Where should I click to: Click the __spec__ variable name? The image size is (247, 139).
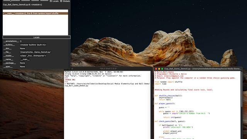pyautogui.click(x=8, y=67)
